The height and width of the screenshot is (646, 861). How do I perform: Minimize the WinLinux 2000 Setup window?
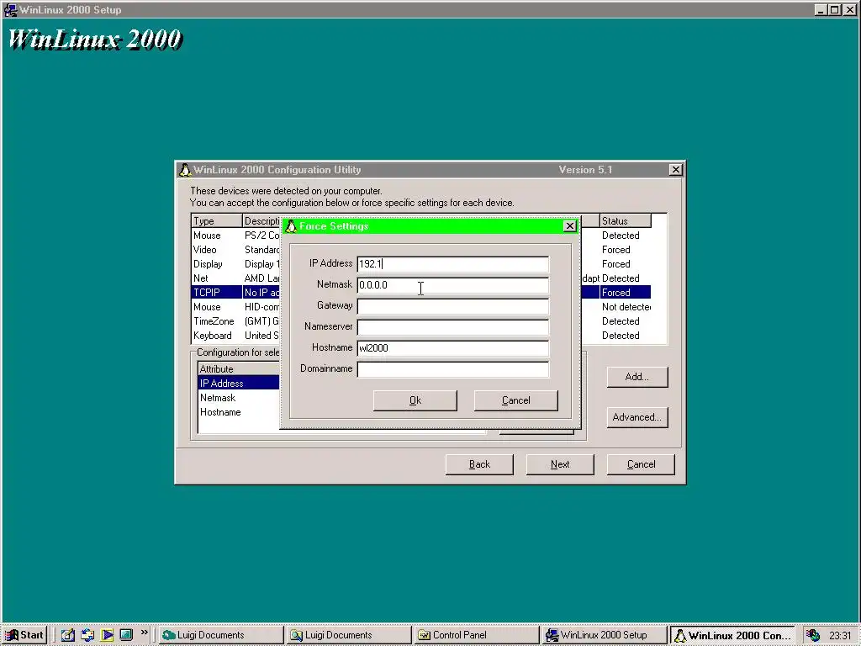click(821, 9)
